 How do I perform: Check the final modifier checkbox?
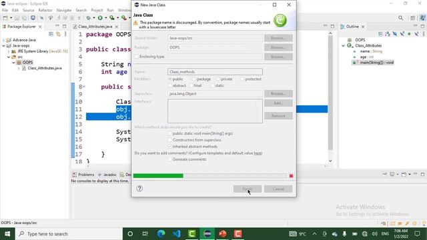point(191,85)
